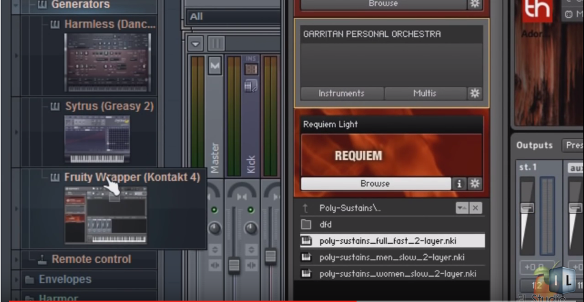Viewport: 584px width, 302px height.
Task: Click the Requiem Light library title
Action: pyautogui.click(x=331, y=124)
